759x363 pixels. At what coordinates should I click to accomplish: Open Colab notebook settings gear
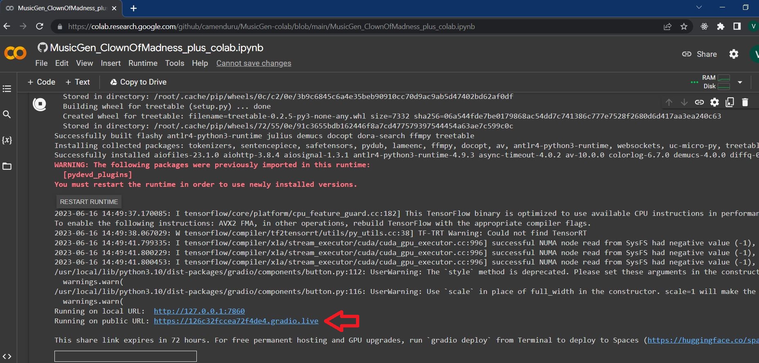point(734,54)
